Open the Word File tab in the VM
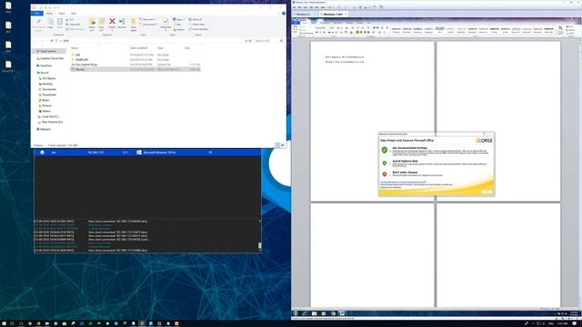The width and height of the screenshot is (582, 327). tap(296, 23)
